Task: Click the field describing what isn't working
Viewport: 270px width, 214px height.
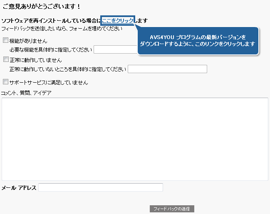Action: (x=167, y=69)
